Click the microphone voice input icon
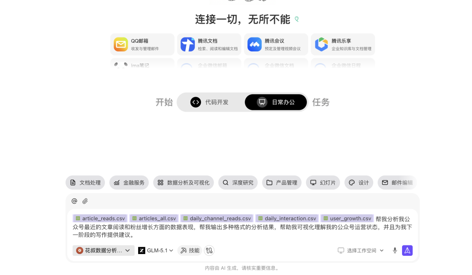The width and height of the screenshot is (472, 275). click(x=395, y=251)
